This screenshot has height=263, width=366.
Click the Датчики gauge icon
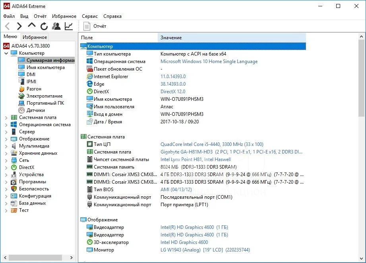coord(21,110)
